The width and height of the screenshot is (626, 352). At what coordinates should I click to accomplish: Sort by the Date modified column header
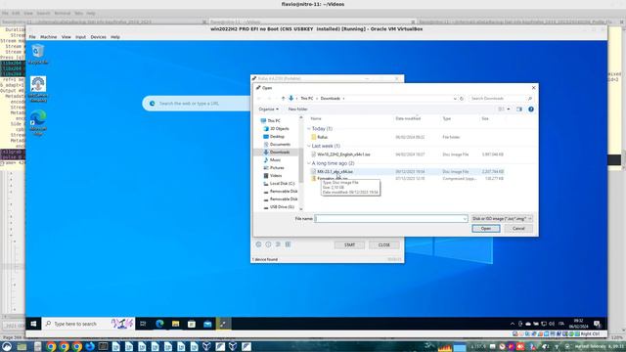pos(408,118)
